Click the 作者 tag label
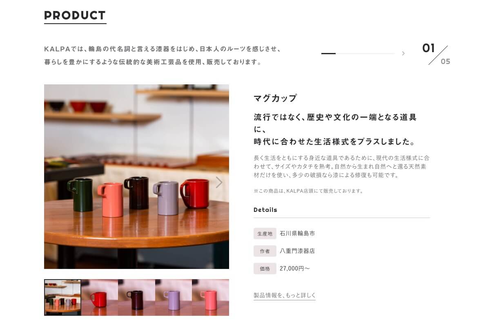490x326 pixels. tap(265, 251)
